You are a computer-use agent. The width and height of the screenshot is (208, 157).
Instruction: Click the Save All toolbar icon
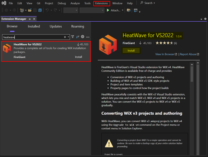[40, 10]
